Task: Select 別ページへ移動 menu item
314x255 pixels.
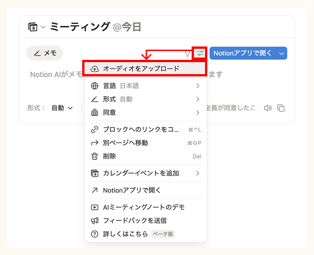Action: 146,143
